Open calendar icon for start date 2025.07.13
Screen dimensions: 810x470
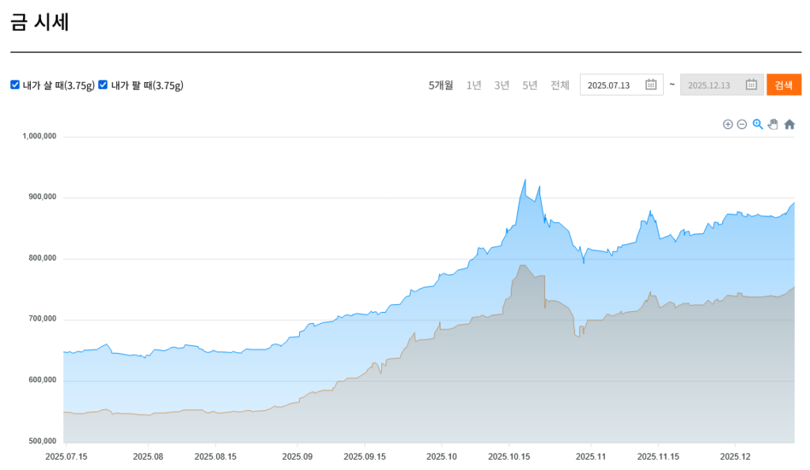point(651,85)
